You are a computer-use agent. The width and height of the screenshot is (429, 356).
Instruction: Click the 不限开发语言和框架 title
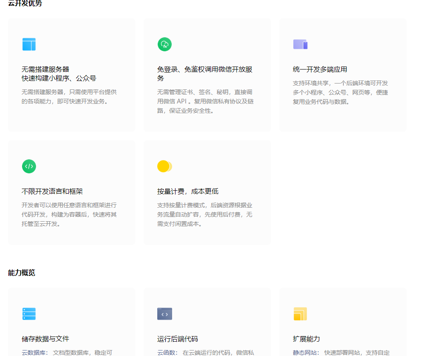[52, 192]
